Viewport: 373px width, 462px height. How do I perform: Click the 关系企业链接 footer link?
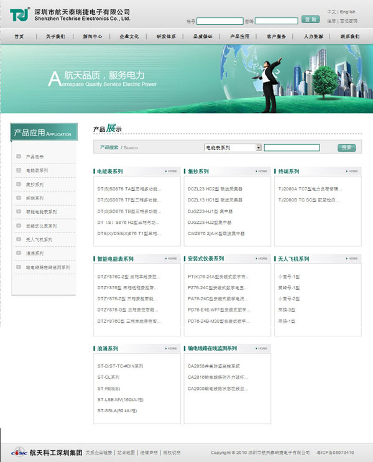pyautogui.click(x=99, y=452)
